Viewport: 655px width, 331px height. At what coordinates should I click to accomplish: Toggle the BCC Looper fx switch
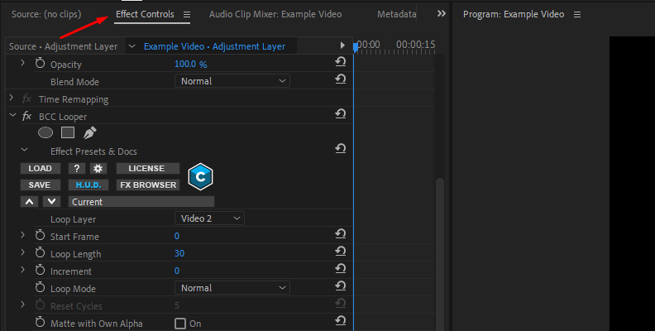pos(26,116)
